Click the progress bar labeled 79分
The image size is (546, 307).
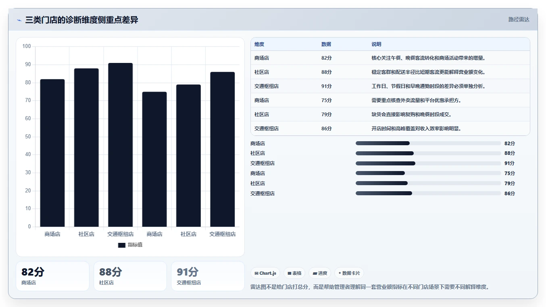pyautogui.click(x=428, y=183)
